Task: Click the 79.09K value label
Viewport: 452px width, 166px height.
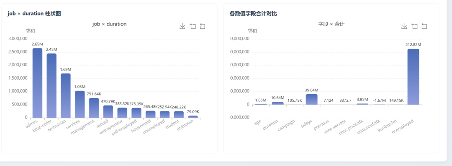Action: point(193,112)
